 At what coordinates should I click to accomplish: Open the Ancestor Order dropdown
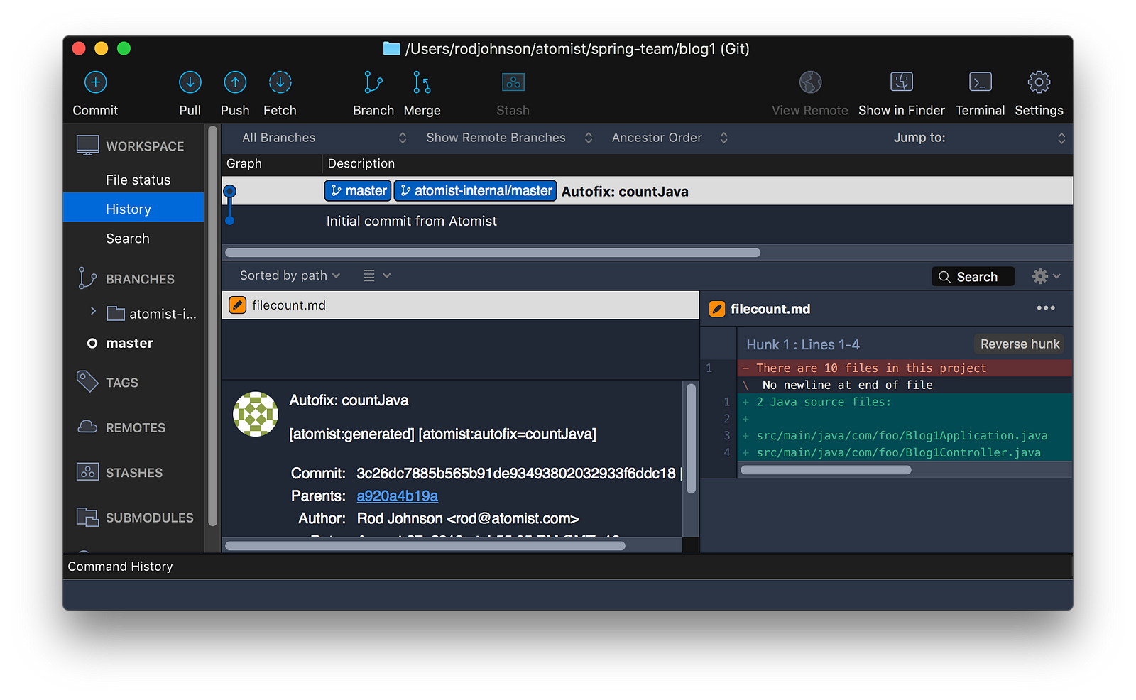point(670,138)
